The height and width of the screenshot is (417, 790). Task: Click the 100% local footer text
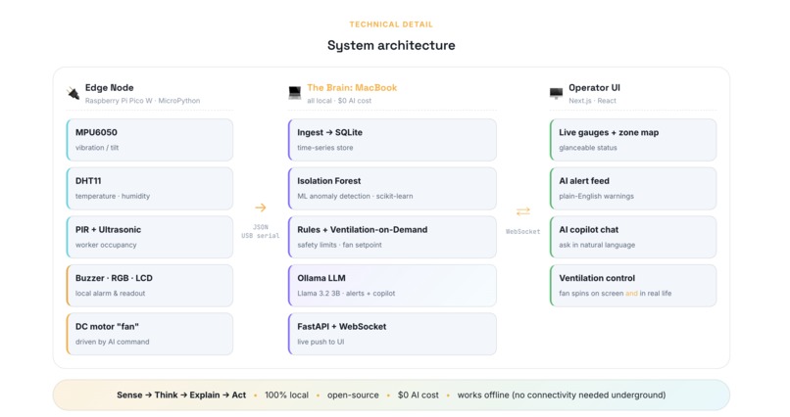click(x=286, y=394)
